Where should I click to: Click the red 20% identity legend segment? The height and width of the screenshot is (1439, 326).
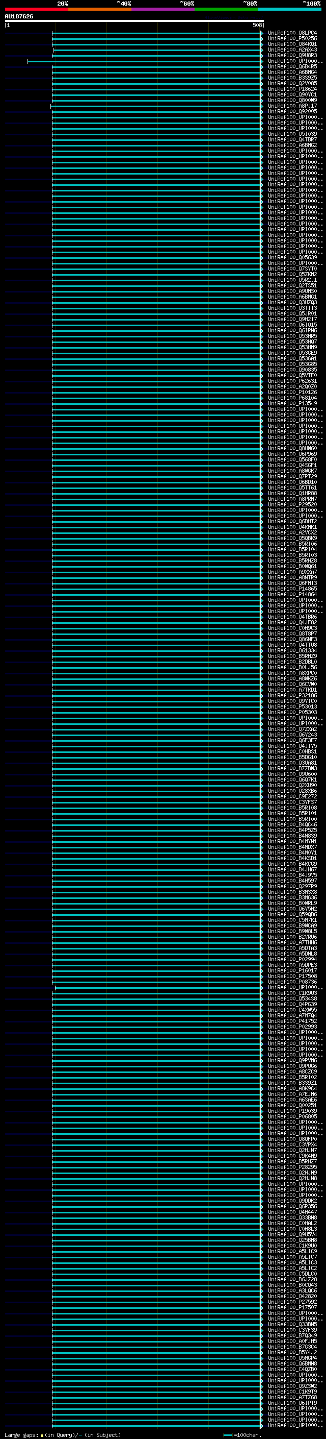36,9
